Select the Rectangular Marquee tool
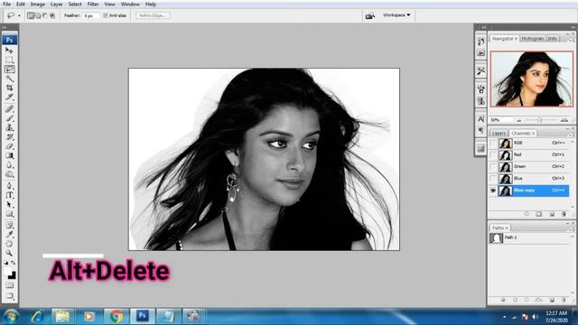This screenshot has width=578, height=325. pyautogui.click(x=9, y=60)
